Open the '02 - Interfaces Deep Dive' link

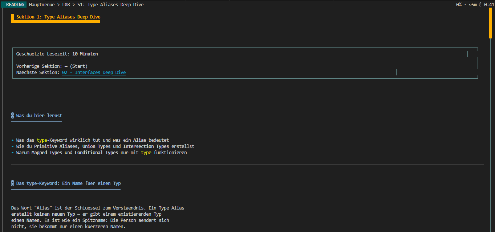pyautogui.click(x=94, y=72)
